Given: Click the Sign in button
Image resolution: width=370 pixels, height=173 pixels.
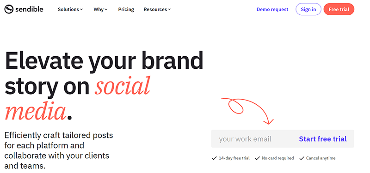Looking at the screenshot, I should 308,9.
